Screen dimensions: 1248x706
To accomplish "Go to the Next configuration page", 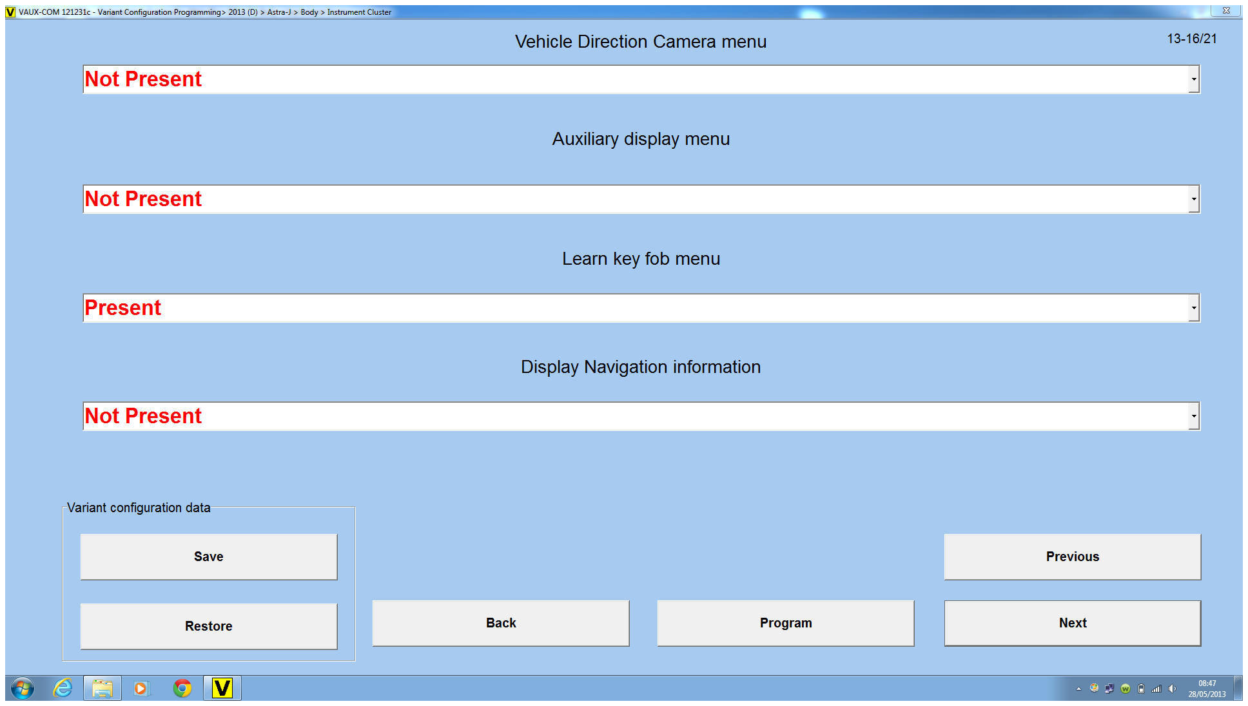I will point(1072,623).
